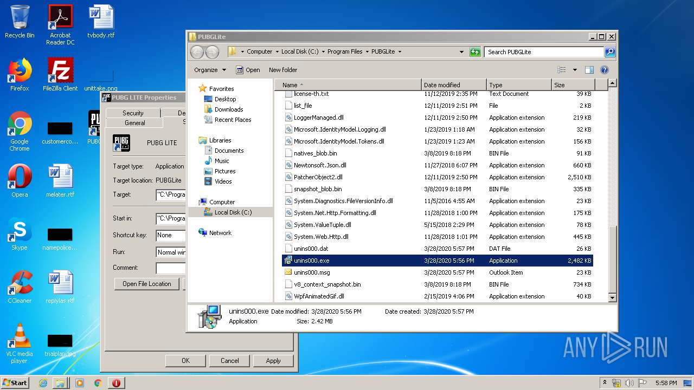This screenshot has height=390, width=694.
Task: Click Apply in Properties dialog
Action: [273, 361]
